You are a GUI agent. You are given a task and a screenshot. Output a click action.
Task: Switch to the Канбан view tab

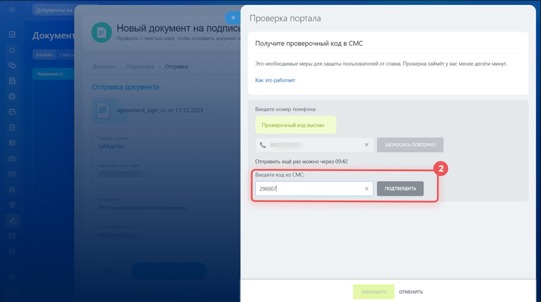(44, 55)
